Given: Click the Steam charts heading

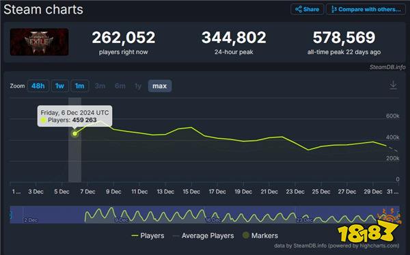Looking at the screenshot, I should point(44,10).
